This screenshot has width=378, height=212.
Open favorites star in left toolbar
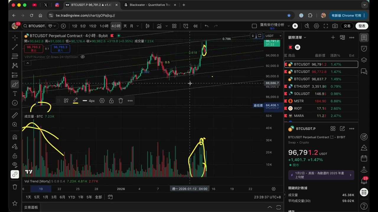(15, 203)
